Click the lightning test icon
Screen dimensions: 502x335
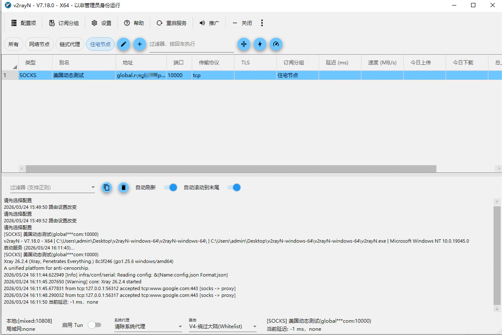pyautogui.click(x=260, y=44)
